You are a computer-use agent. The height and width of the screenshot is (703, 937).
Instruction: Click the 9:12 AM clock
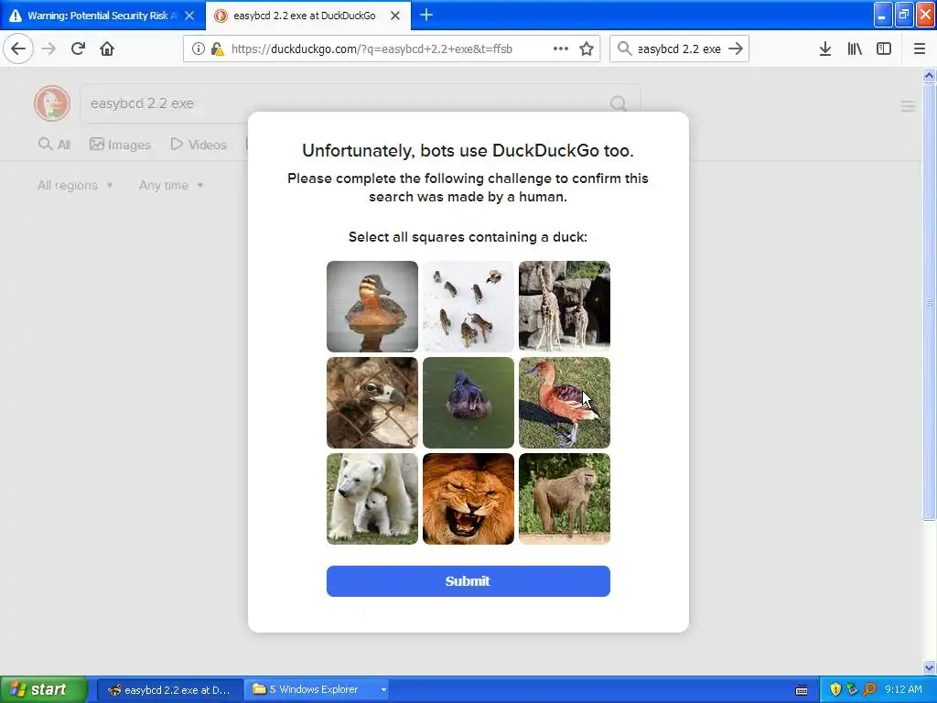[903, 690]
